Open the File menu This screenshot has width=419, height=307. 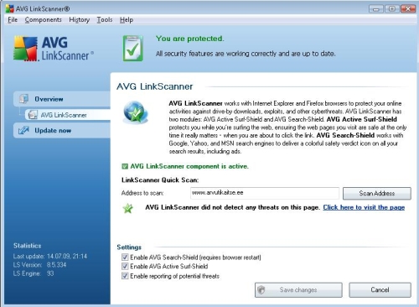coord(13,20)
